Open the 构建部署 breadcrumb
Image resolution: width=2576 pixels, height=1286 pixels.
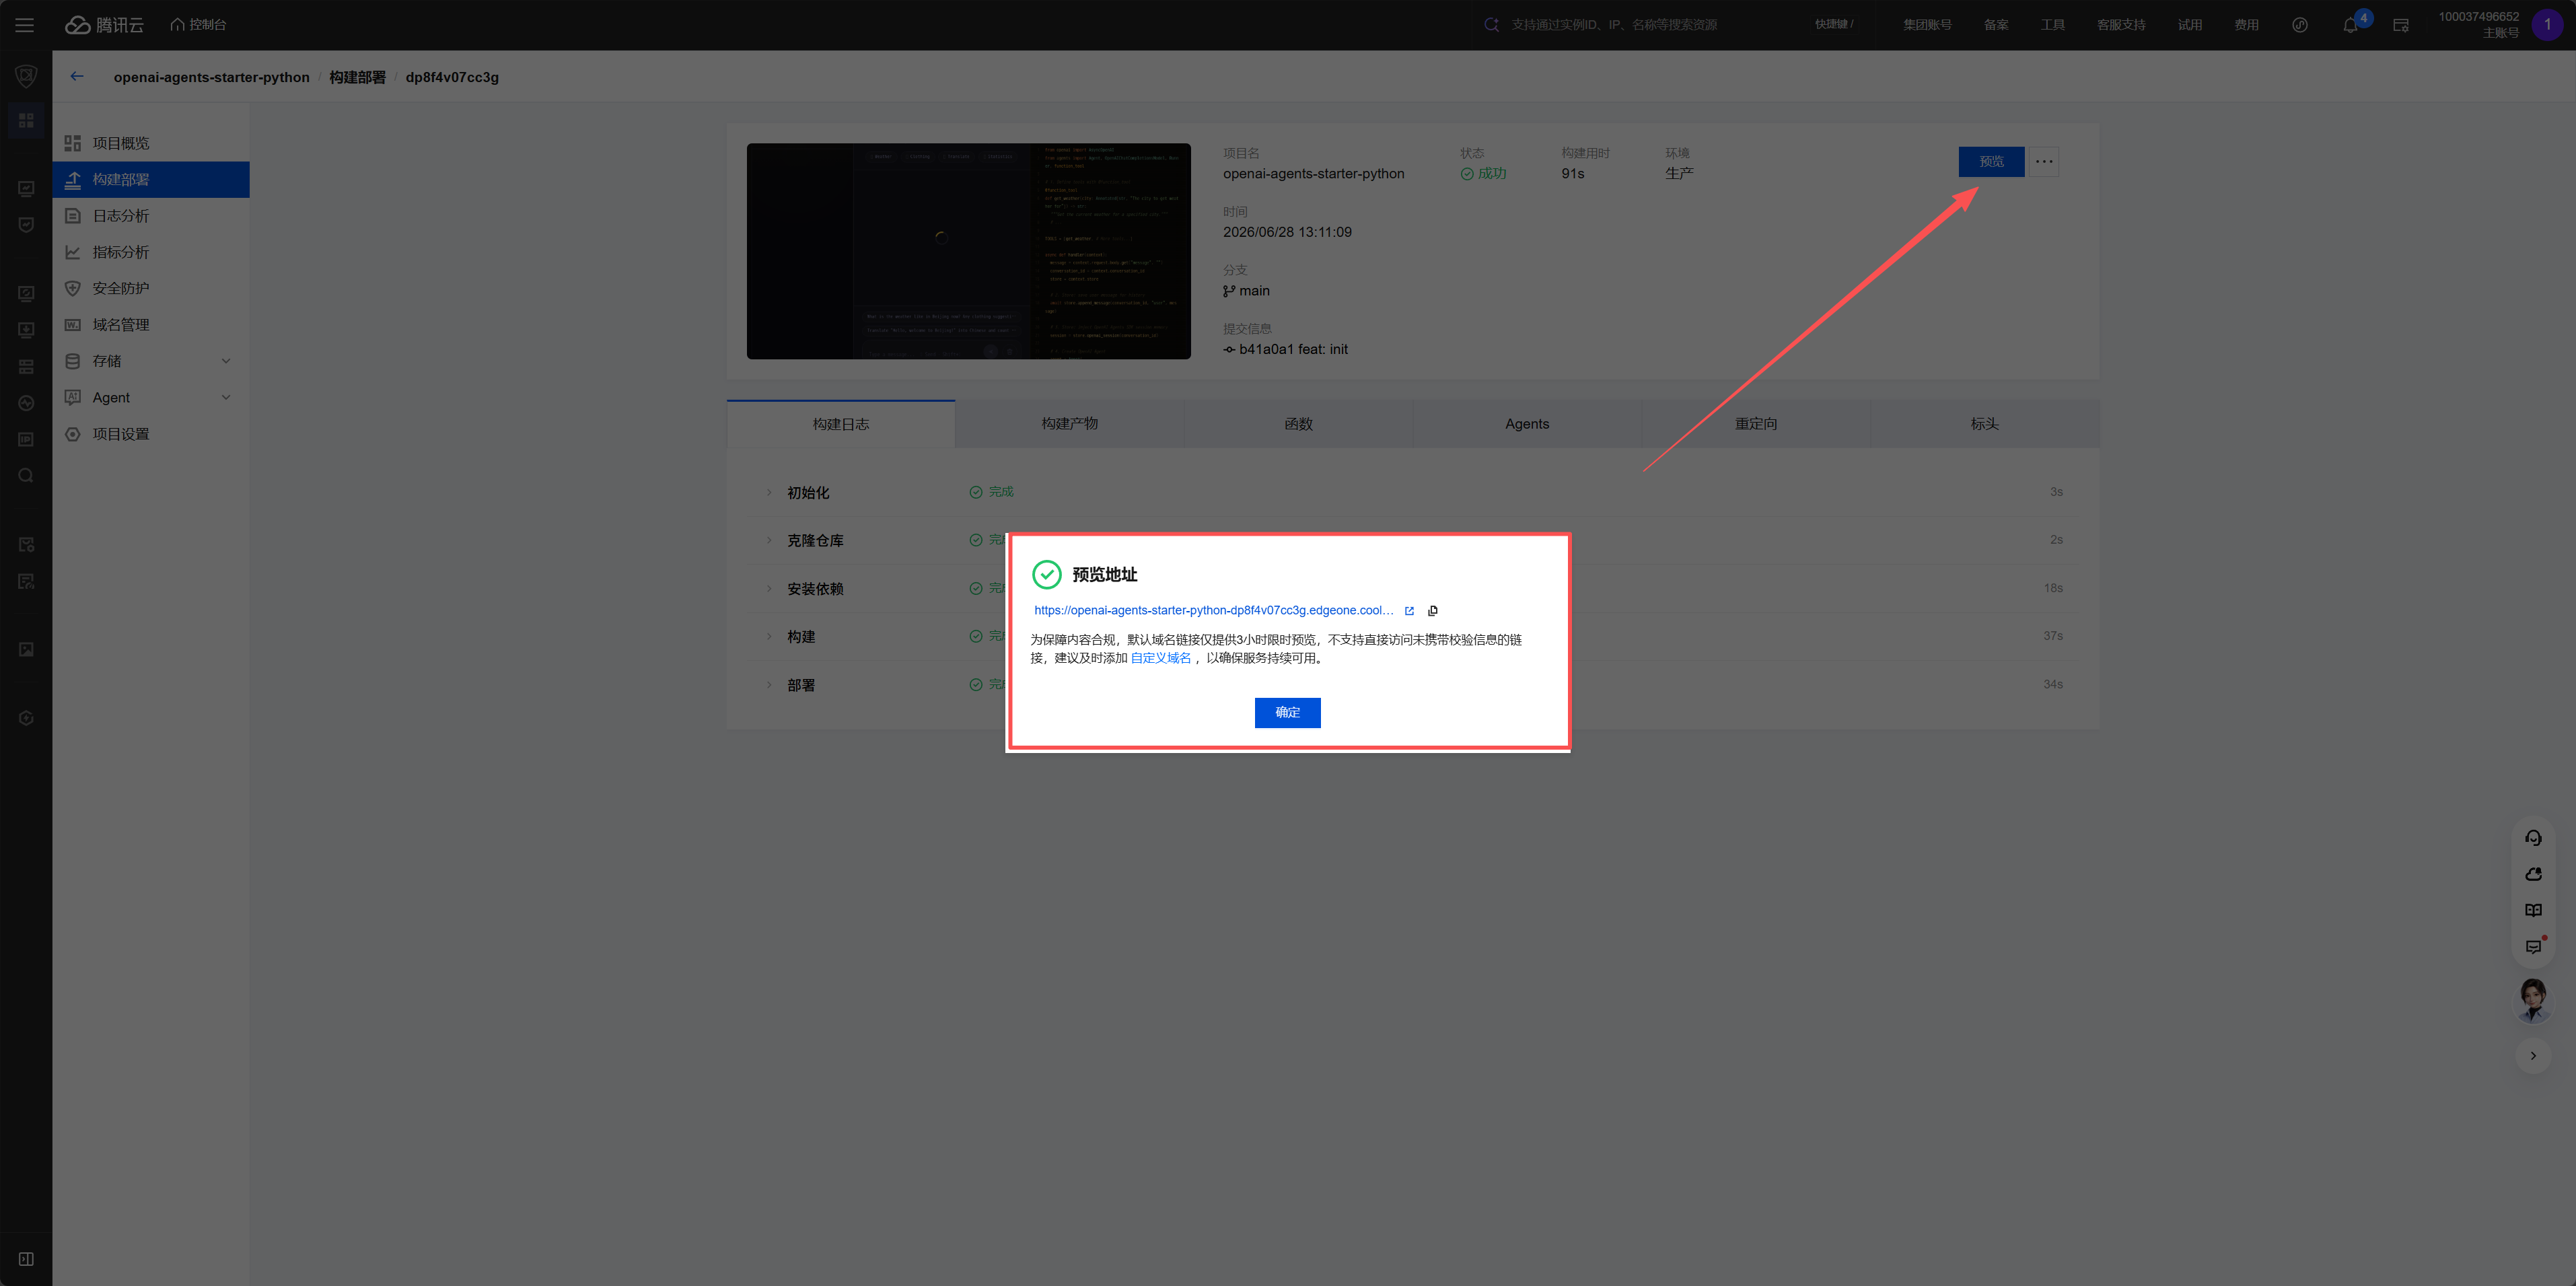tap(357, 77)
